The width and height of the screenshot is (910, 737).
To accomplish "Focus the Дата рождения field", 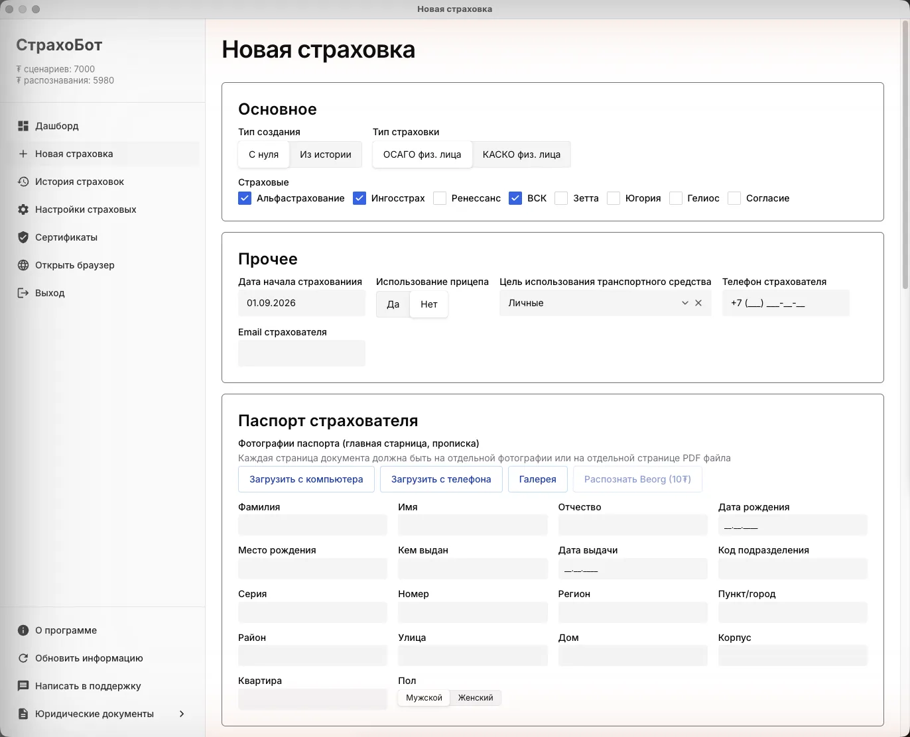I will (793, 525).
